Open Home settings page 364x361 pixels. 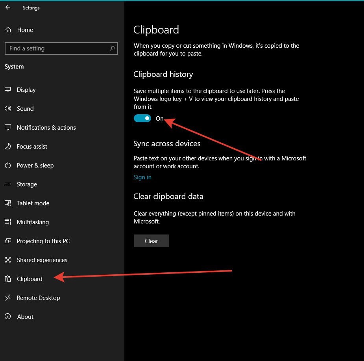(25, 30)
